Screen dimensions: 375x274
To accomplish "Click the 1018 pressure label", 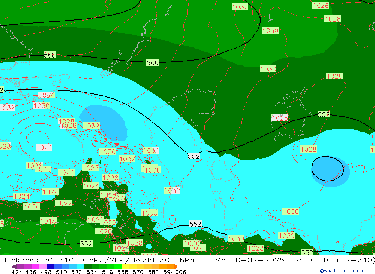I will coord(48,221).
